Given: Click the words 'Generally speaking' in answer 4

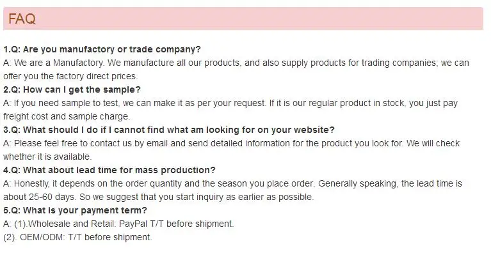Looking at the screenshot, I should 358,183.
